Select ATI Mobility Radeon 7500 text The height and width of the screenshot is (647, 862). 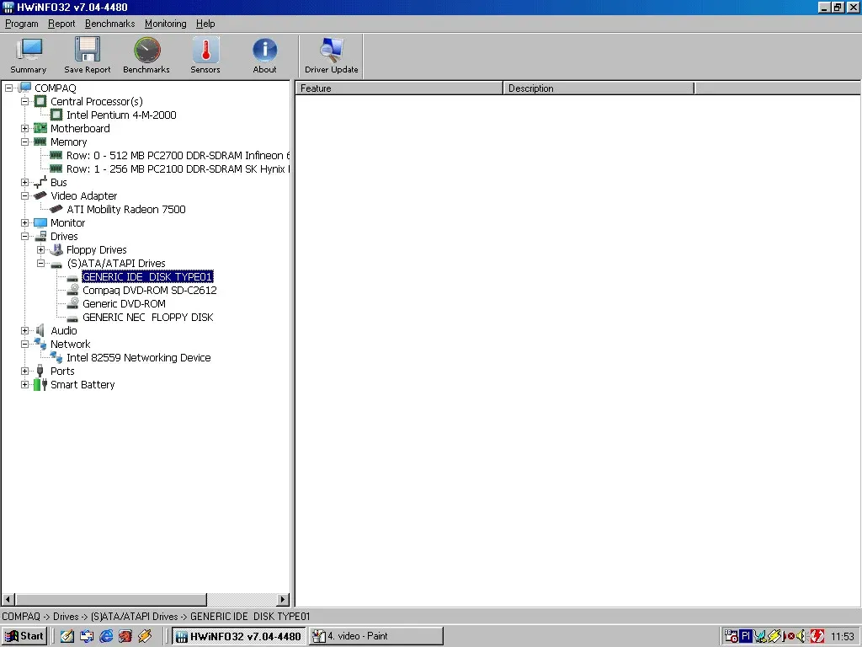tap(126, 209)
